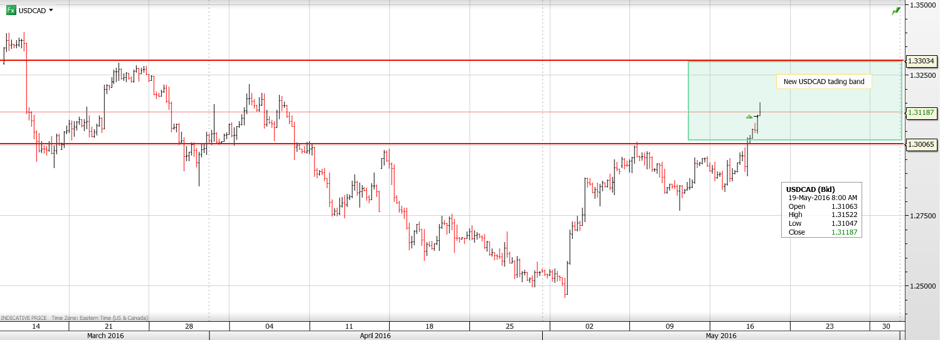Click date 21 on the time axis
940x340 pixels.
tap(109, 326)
